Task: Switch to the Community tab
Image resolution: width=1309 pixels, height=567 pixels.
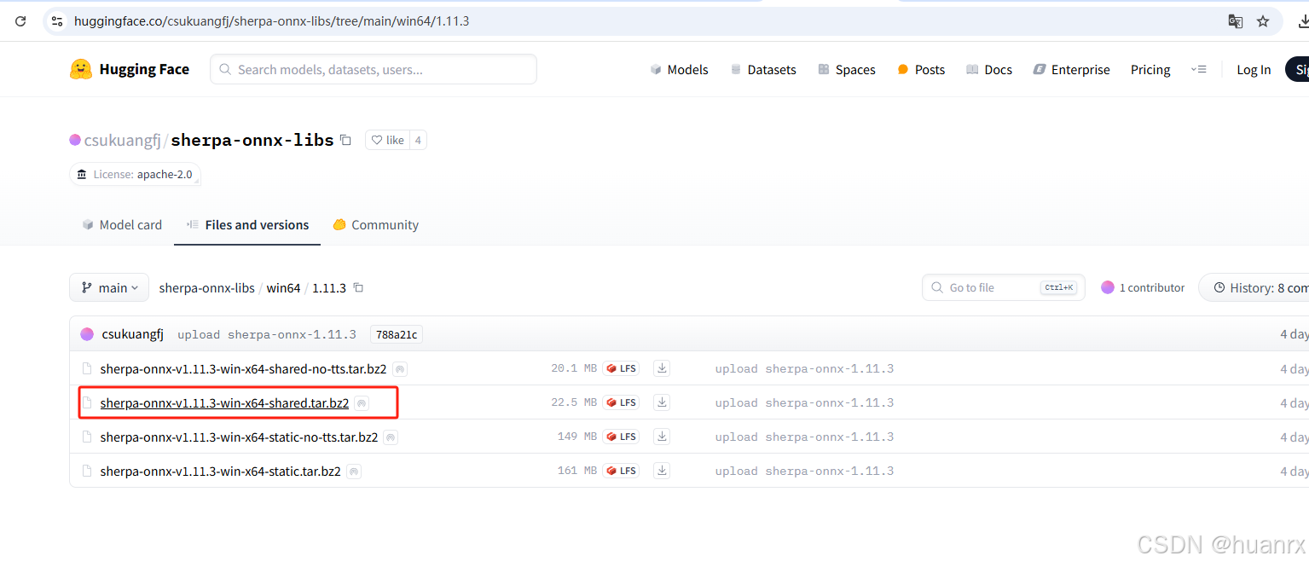Action: coord(375,225)
